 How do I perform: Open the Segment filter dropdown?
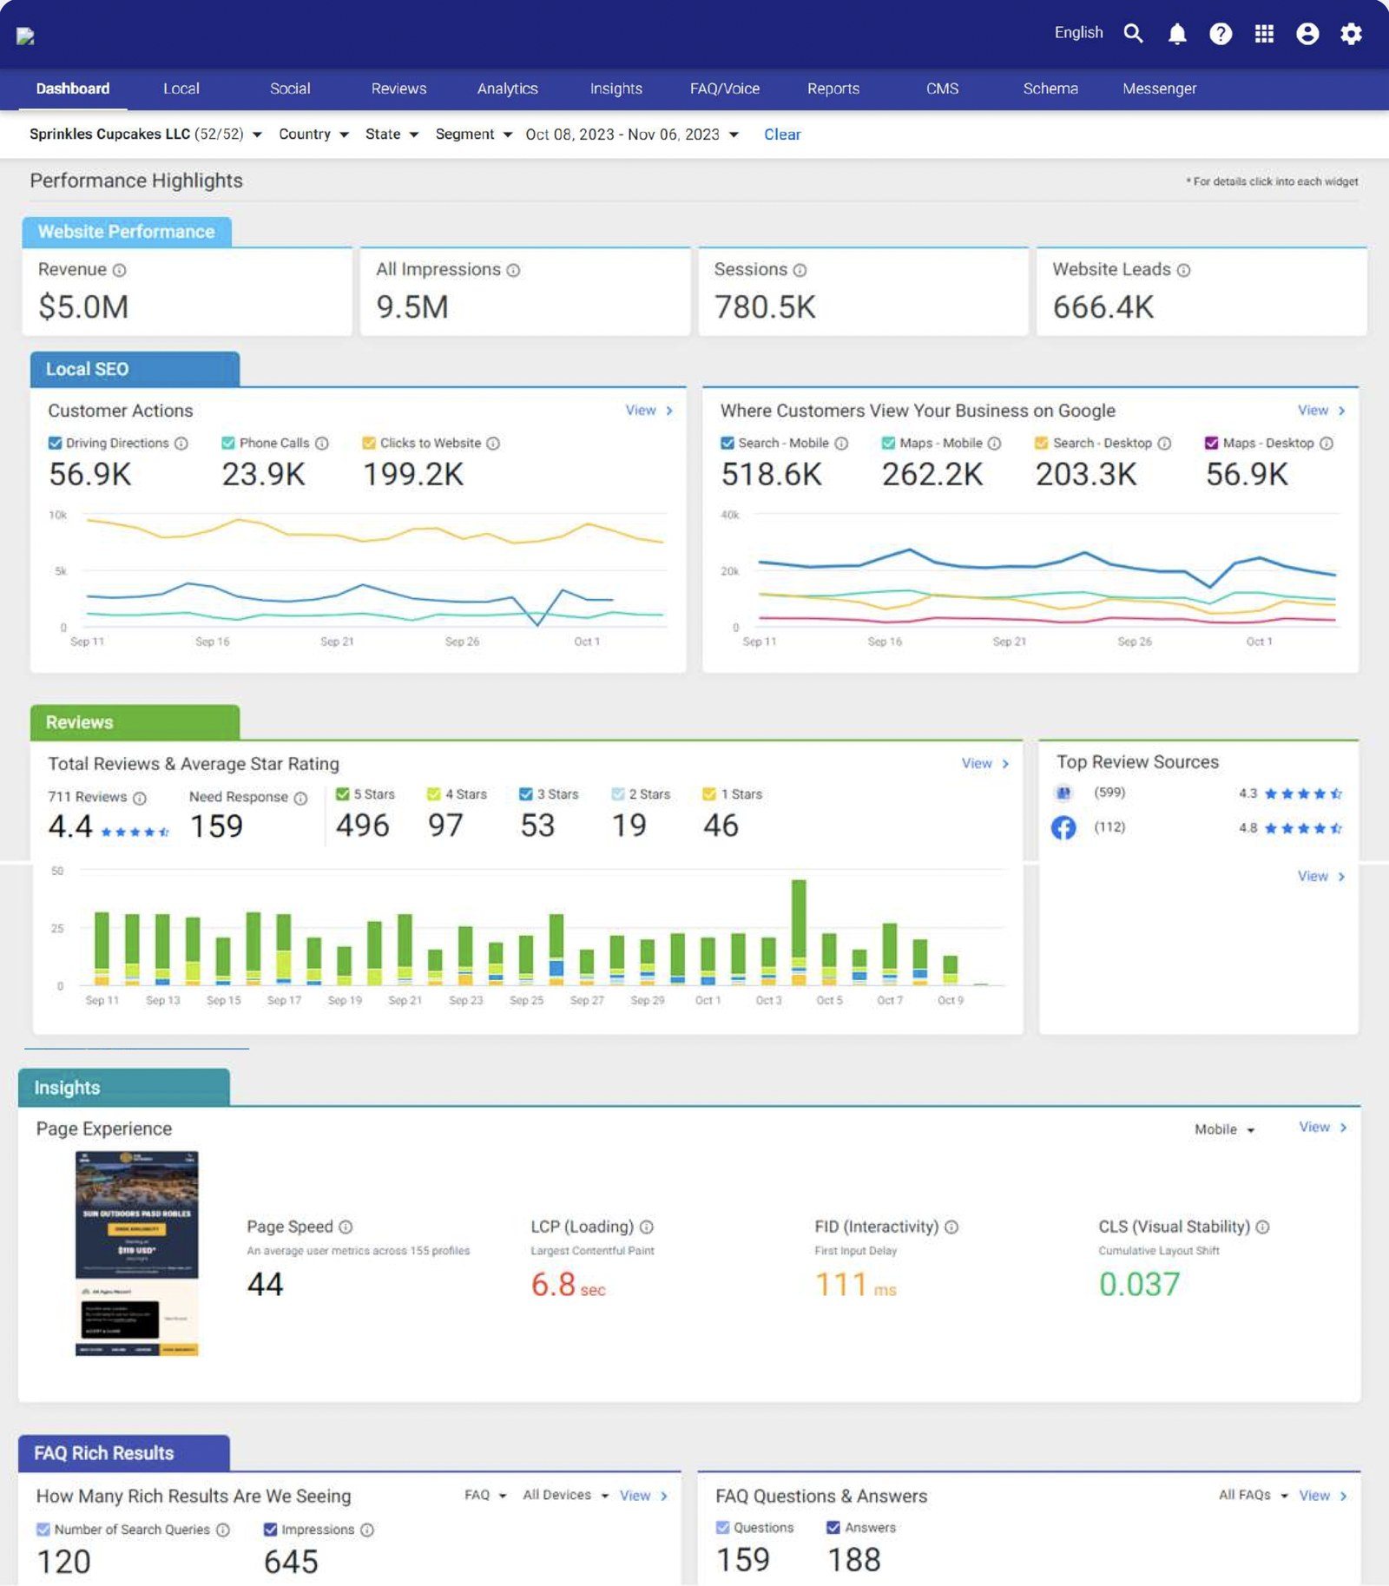[474, 135]
